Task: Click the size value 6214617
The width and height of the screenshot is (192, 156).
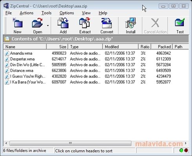Action: coord(59,59)
